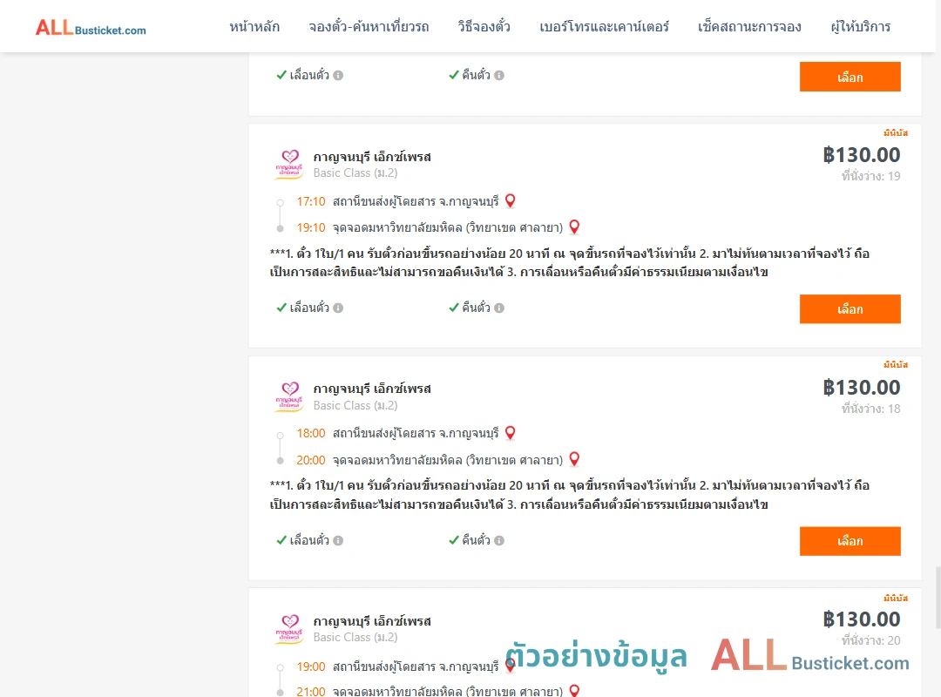This screenshot has height=697, width=941.
Task: Open map pin for 19:10 arrival stop
Action: (x=574, y=227)
